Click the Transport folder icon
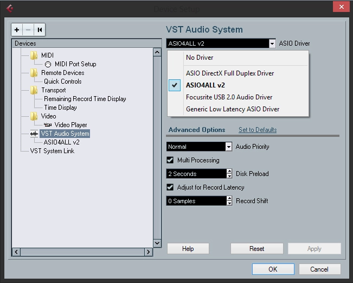Viewport: 353px width, 283px height. click(34, 90)
